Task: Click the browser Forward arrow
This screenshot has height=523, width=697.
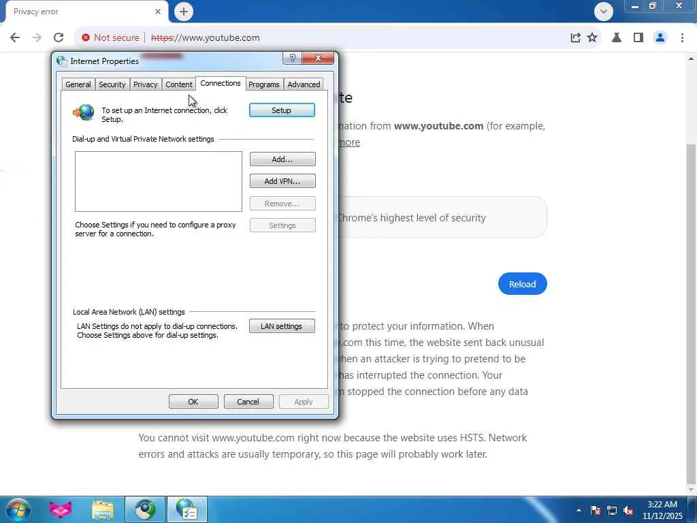Action: (37, 38)
